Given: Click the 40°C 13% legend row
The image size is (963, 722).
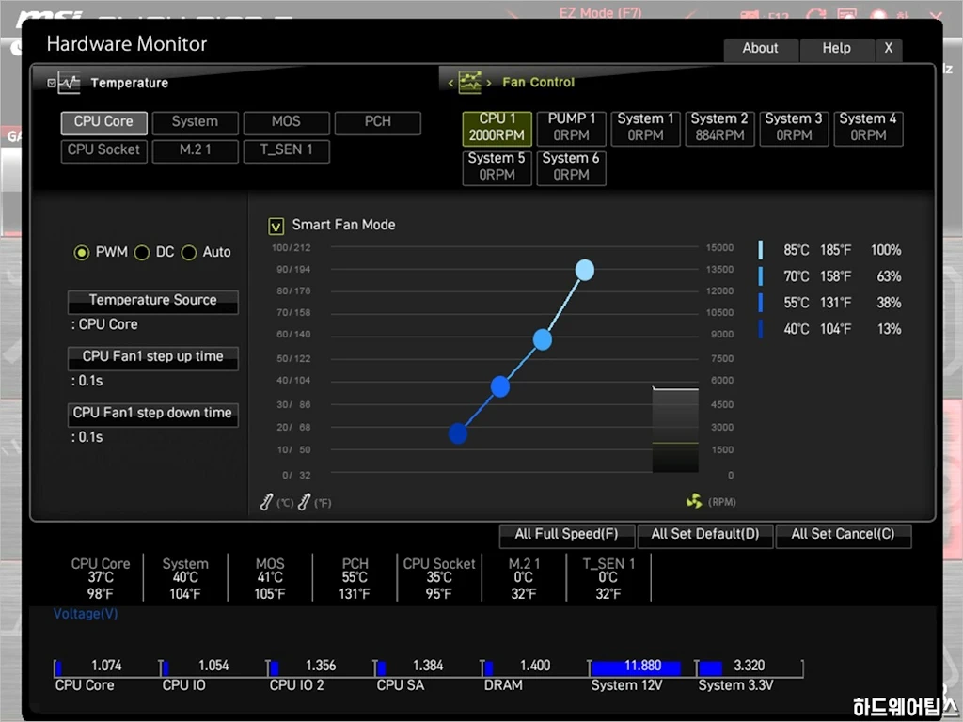Looking at the screenshot, I should coord(829,330).
